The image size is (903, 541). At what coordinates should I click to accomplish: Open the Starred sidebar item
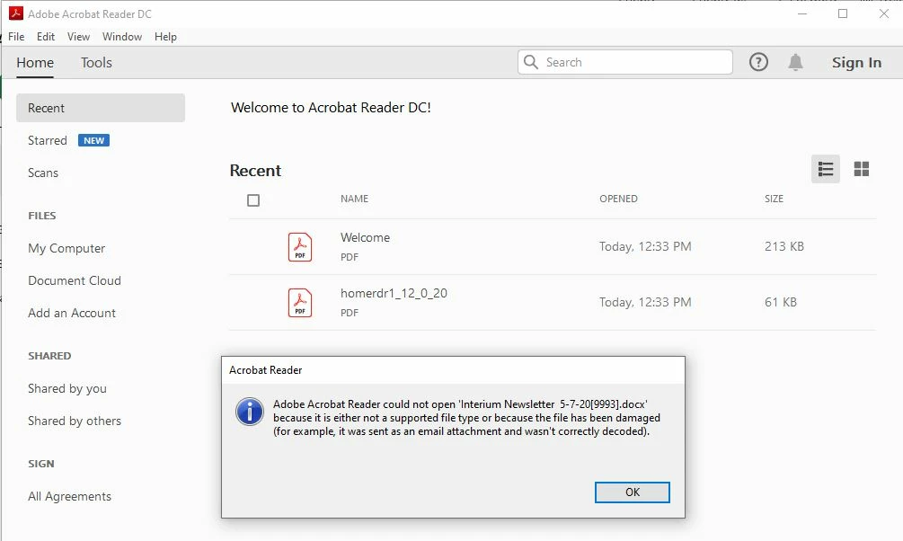point(48,140)
